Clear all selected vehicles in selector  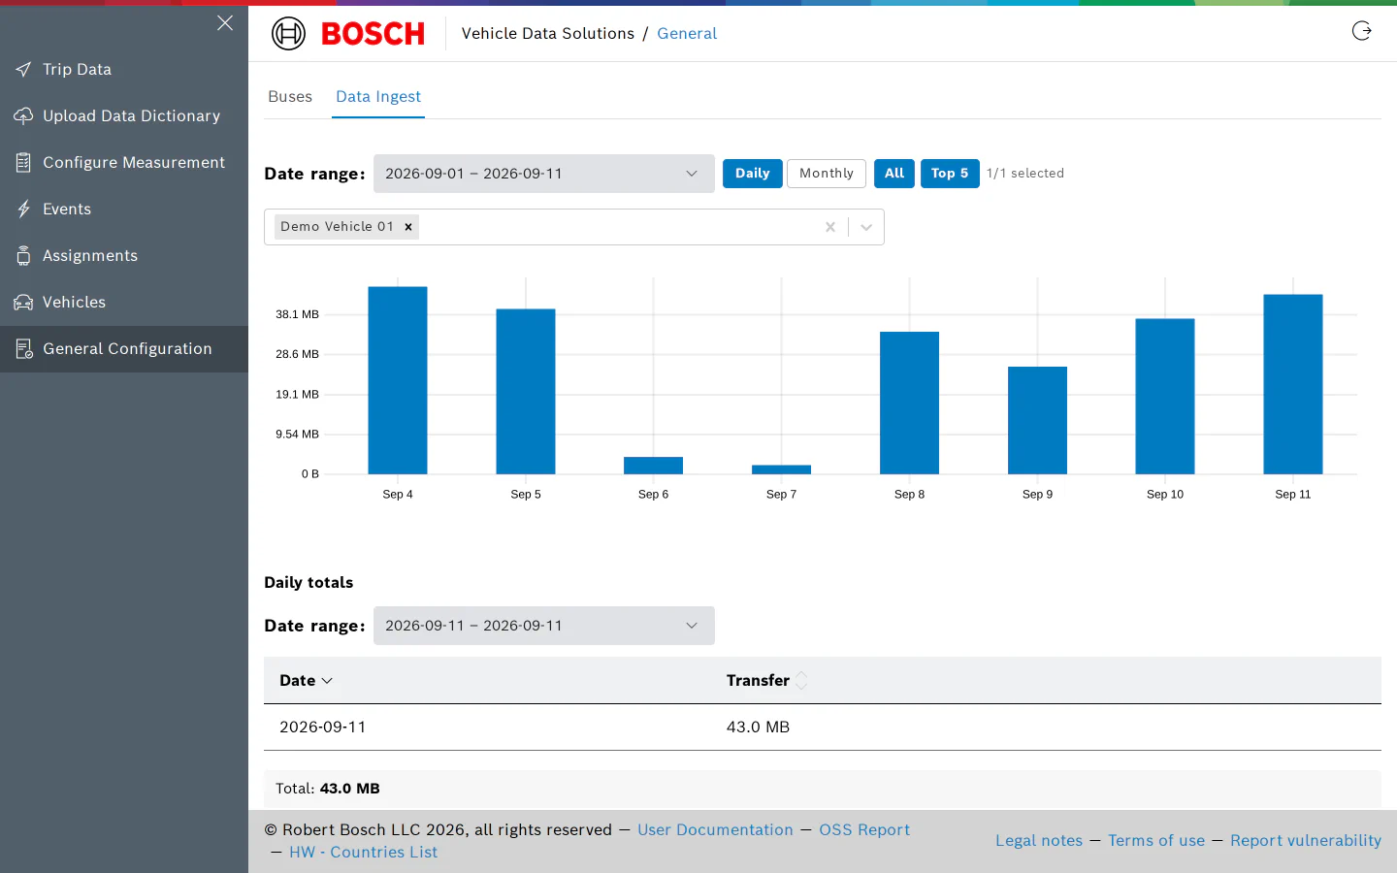(830, 227)
